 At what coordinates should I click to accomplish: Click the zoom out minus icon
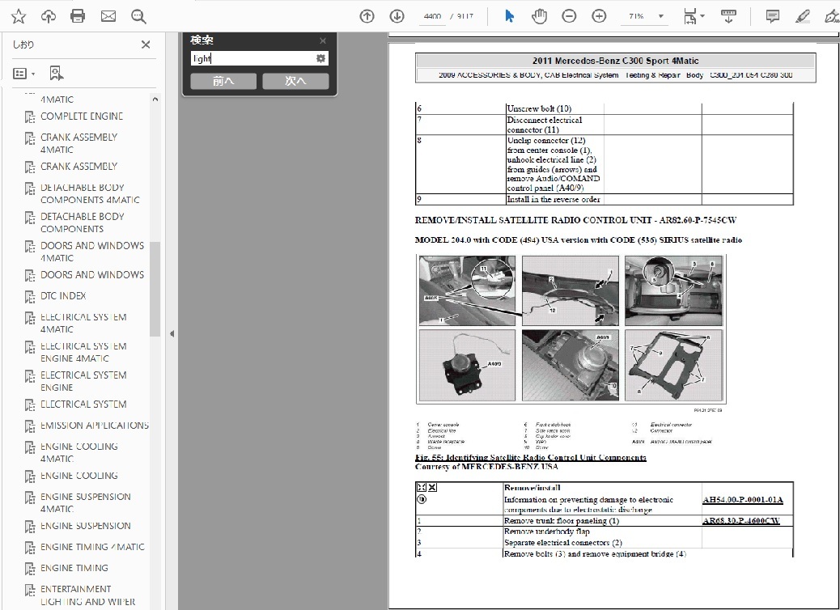569,17
